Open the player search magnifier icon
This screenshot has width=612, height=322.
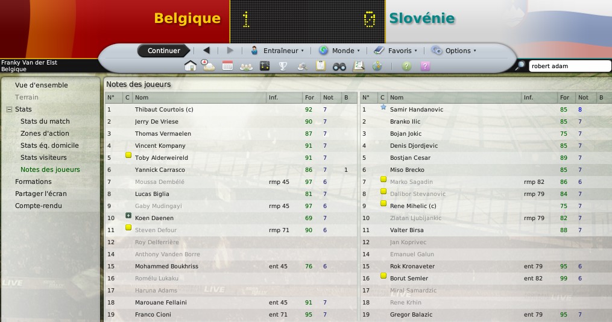(303, 66)
